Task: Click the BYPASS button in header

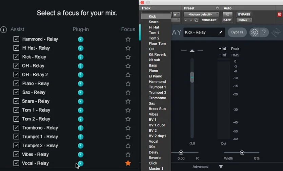Action: point(244,15)
